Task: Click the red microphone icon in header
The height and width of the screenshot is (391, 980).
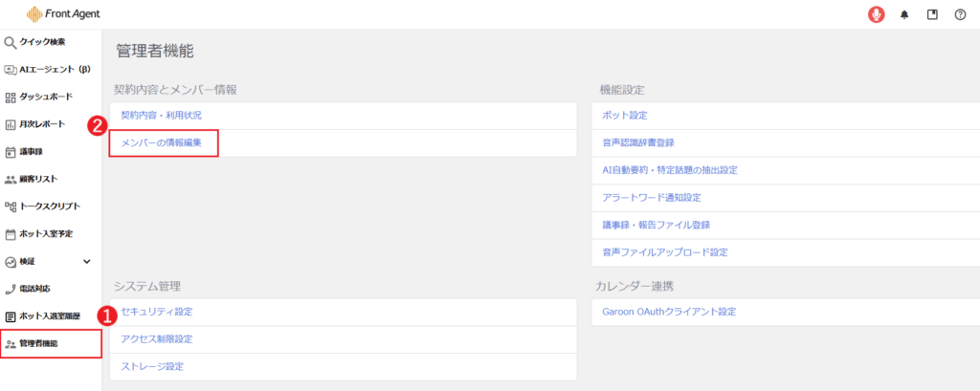Action: click(x=876, y=14)
